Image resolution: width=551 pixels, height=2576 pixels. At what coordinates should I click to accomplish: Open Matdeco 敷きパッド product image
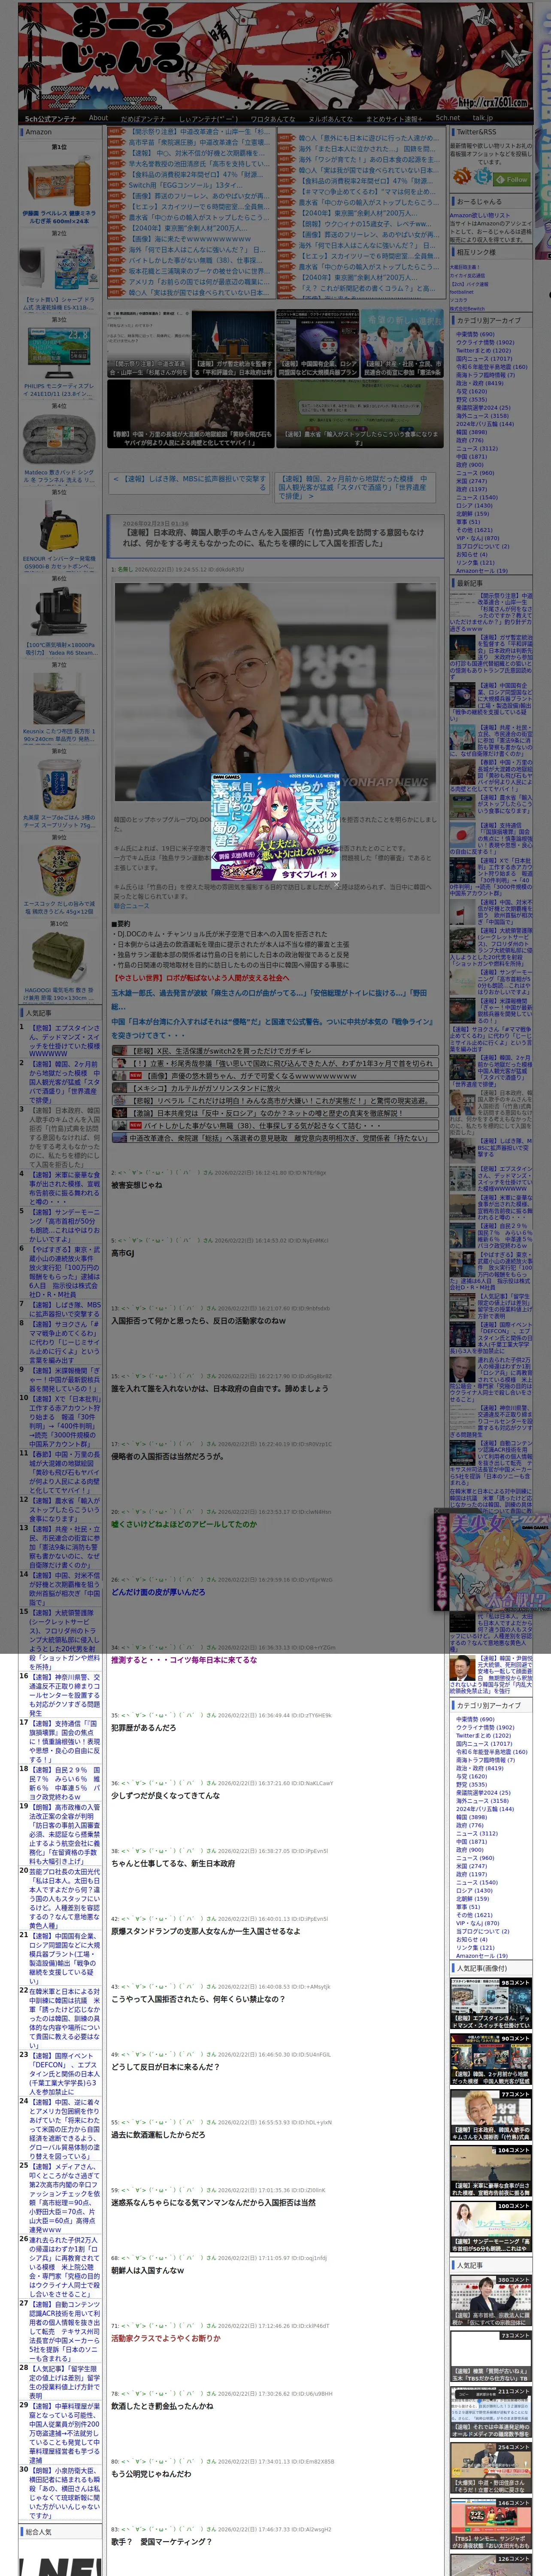click(x=59, y=439)
